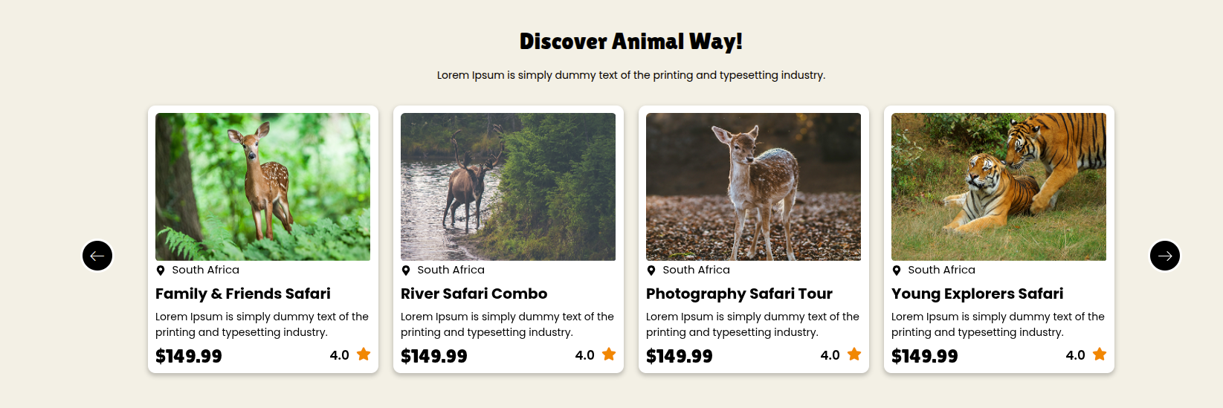Open the River Safari Combo title
1223x408 pixels.
474,294
